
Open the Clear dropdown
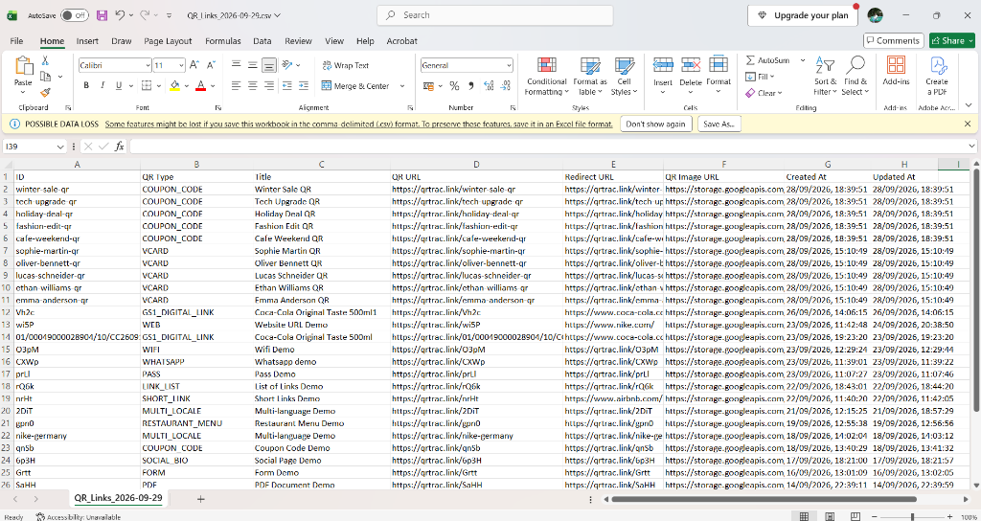pos(764,93)
